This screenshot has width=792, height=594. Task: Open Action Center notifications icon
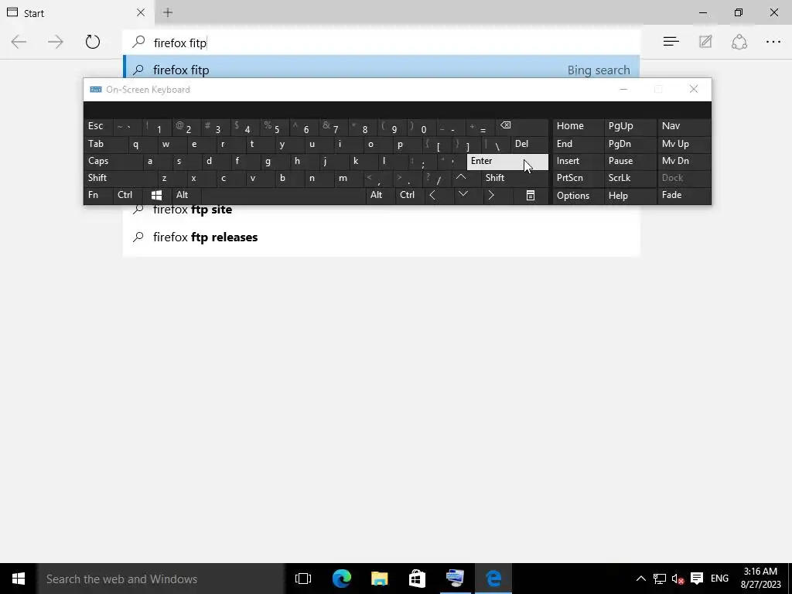[x=697, y=579]
